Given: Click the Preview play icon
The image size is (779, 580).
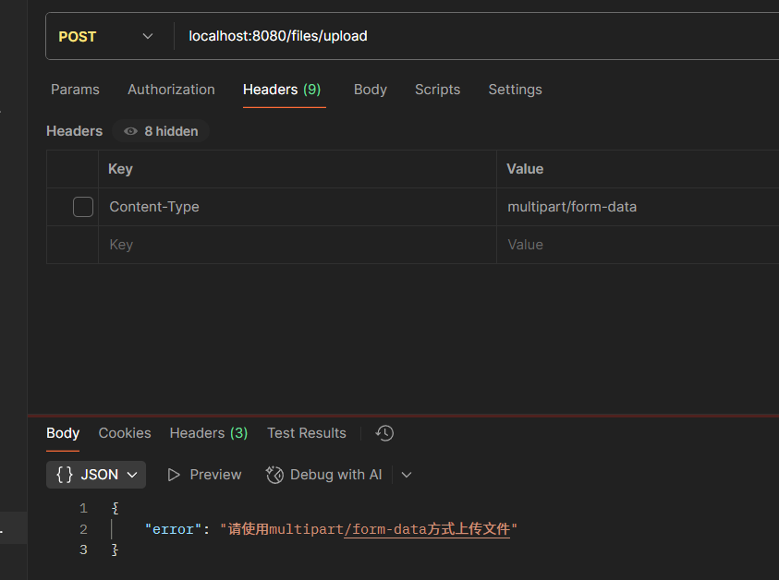Looking at the screenshot, I should pos(174,475).
